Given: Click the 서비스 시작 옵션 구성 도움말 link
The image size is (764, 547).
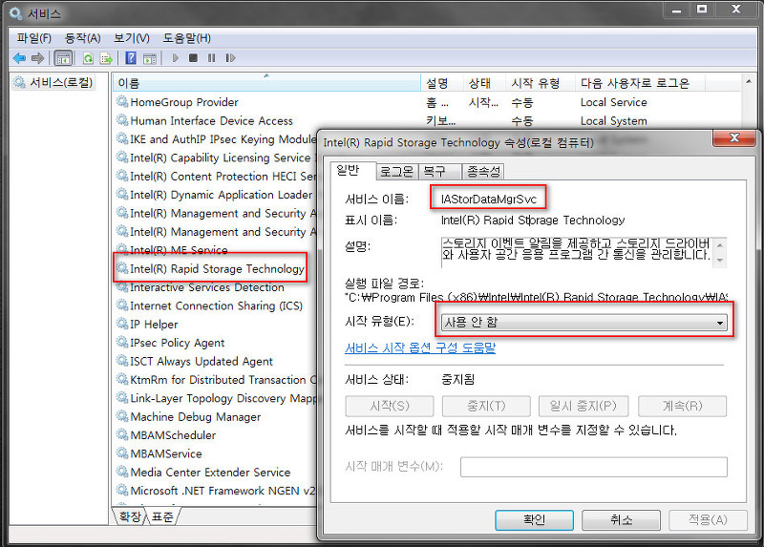Looking at the screenshot, I should (x=420, y=347).
